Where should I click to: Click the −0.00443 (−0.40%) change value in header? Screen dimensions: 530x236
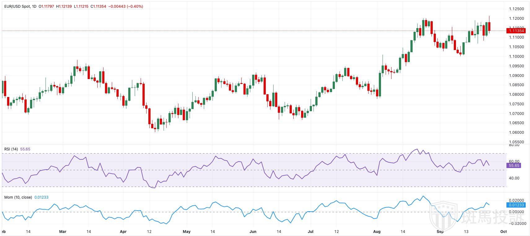pos(126,6)
